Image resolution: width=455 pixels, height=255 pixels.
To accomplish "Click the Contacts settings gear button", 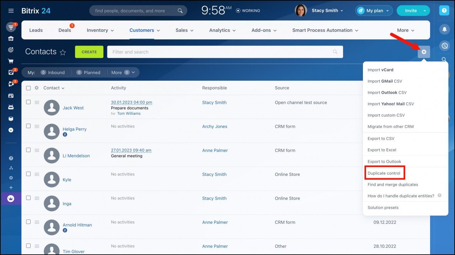I will click(x=424, y=52).
